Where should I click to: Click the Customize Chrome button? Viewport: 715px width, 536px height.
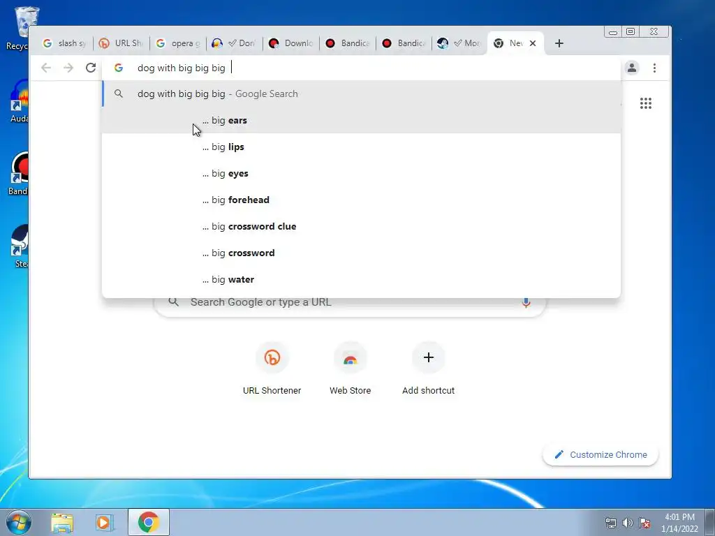tap(600, 454)
